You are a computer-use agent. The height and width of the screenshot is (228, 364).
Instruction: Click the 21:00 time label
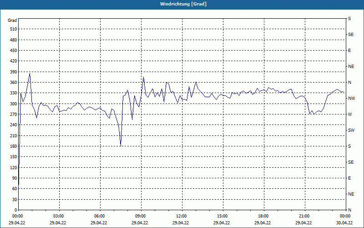tap(304, 216)
